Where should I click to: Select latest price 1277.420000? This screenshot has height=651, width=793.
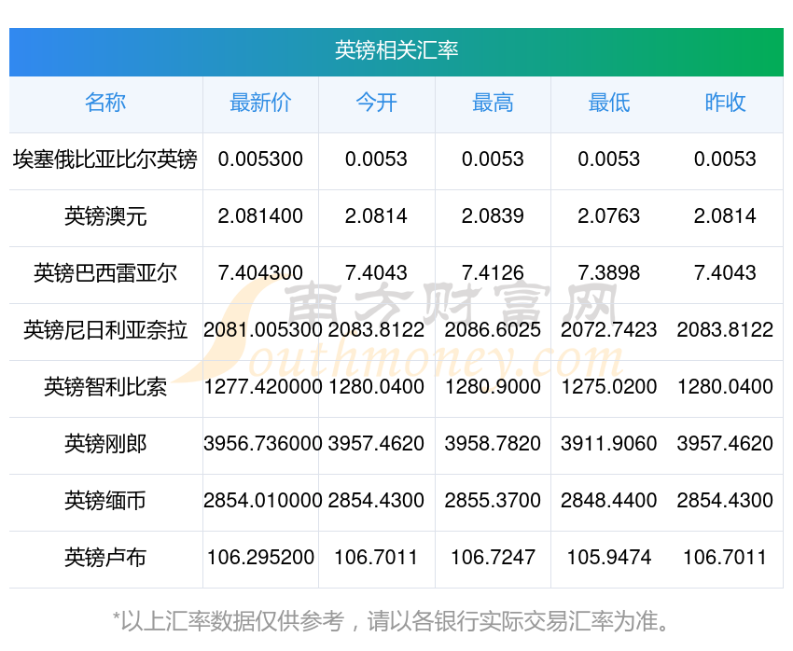coord(262,387)
